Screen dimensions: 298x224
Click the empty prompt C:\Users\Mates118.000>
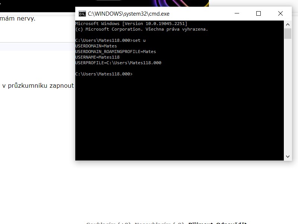click(104, 74)
